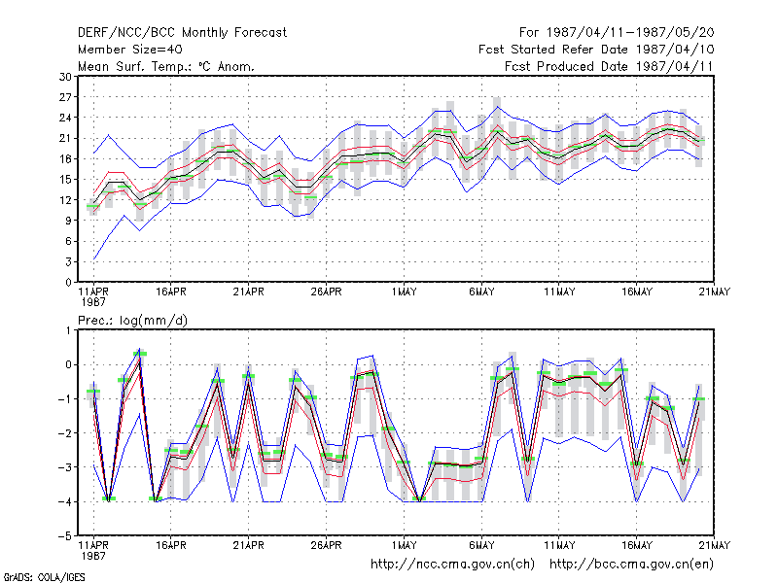This screenshot has width=778, height=583.
Task: Click the GrADS: COLA/IGES credit text
Action: [x=44, y=577]
